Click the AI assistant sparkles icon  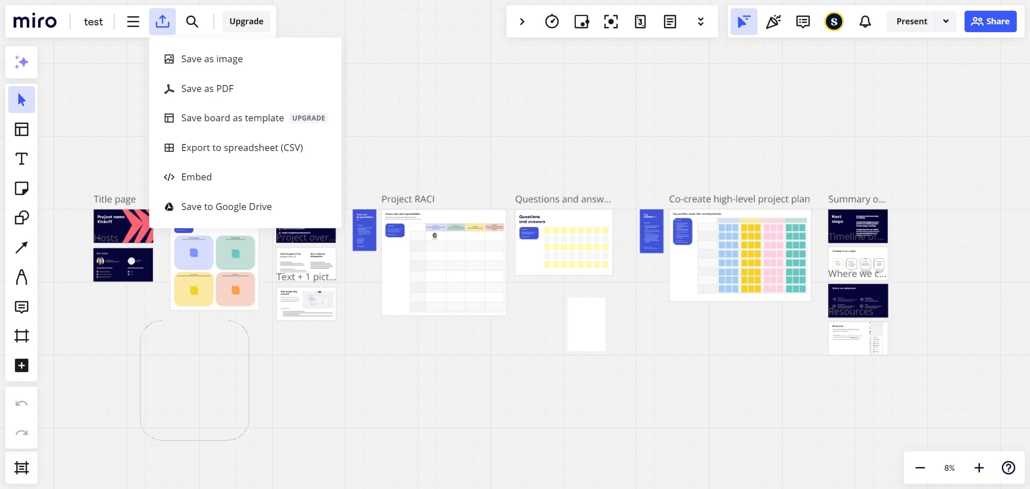[x=22, y=62]
